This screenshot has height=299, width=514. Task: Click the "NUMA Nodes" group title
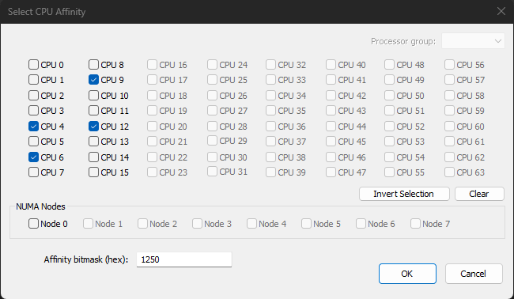[40, 206]
